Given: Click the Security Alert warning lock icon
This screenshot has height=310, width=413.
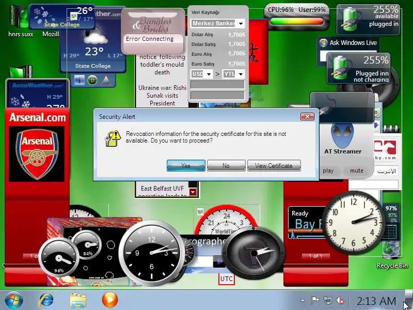Looking at the screenshot, I should 113,138.
